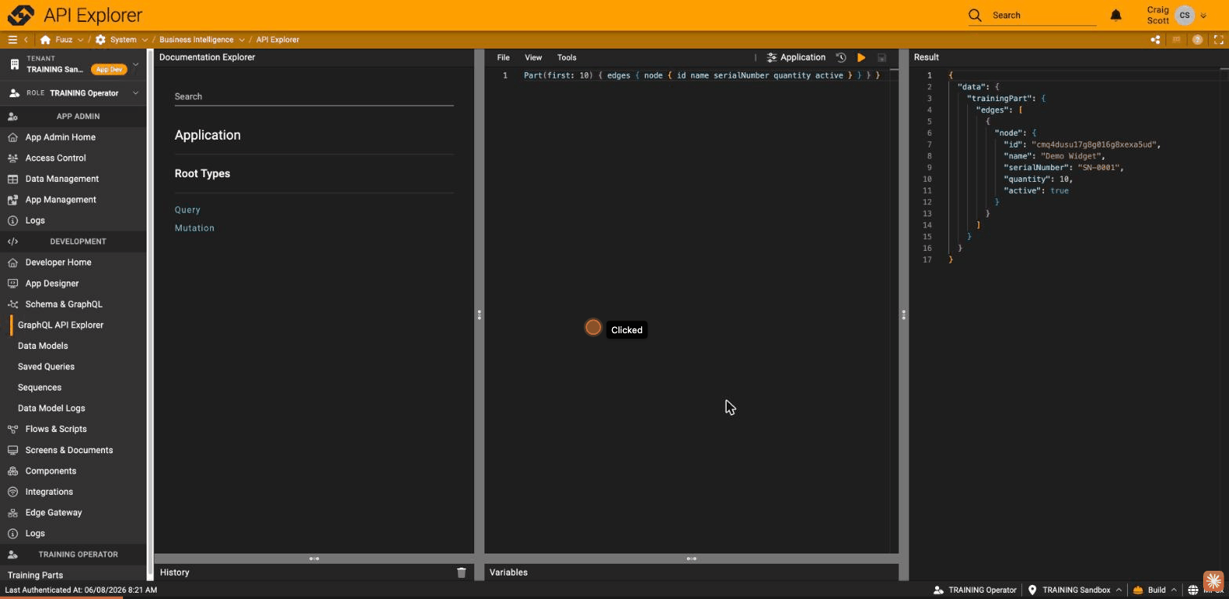Open the help question mark icon

1198,39
